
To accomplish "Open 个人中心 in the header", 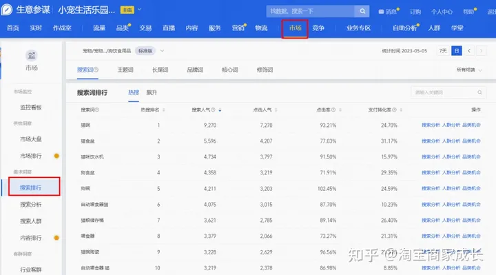I will point(442,12).
